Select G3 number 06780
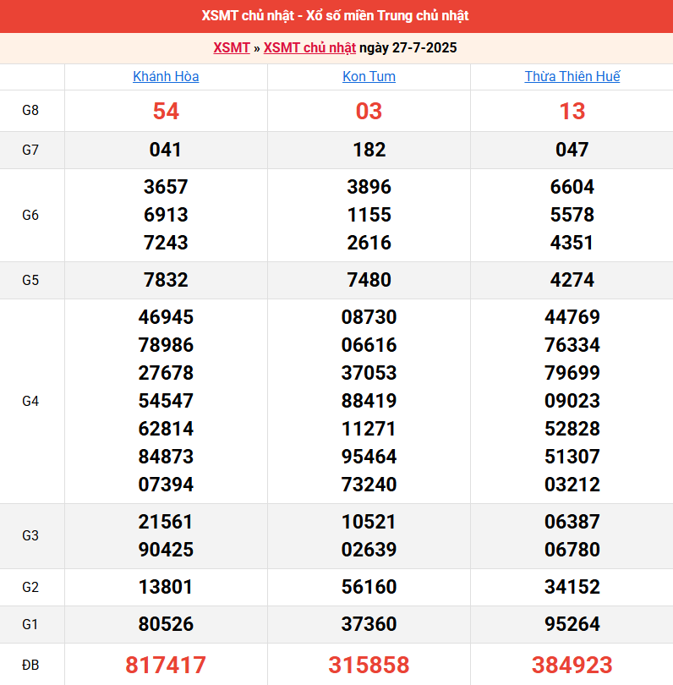673x685 pixels. [572, 550]
